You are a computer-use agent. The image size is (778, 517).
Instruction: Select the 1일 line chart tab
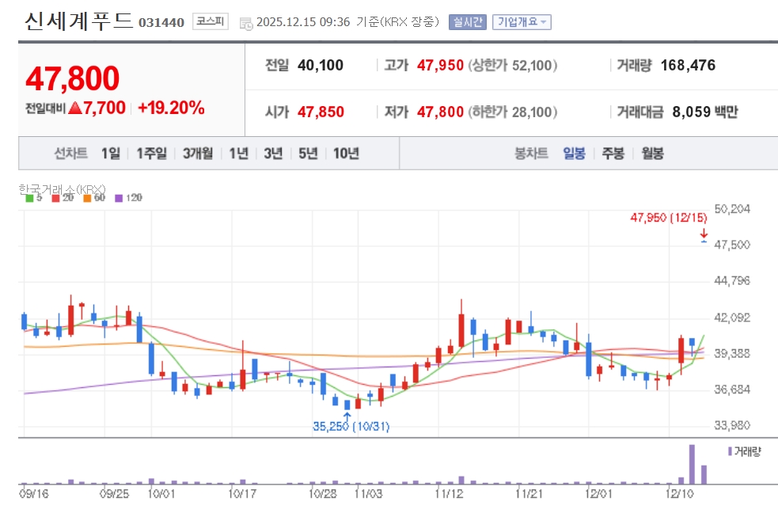(x=111, y=154)
